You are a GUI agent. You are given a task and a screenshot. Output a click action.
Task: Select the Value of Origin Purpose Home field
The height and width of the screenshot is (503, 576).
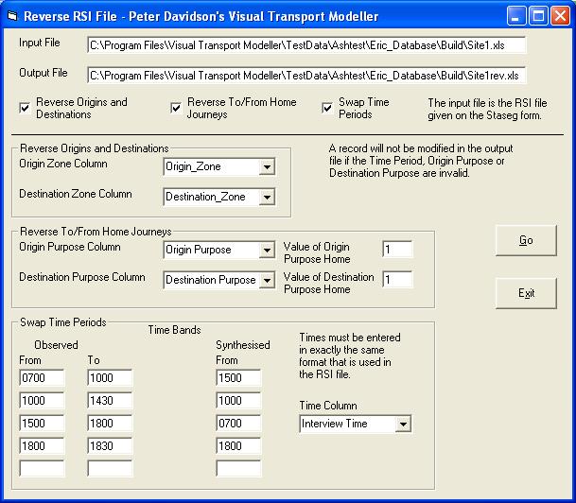point(397,250)
